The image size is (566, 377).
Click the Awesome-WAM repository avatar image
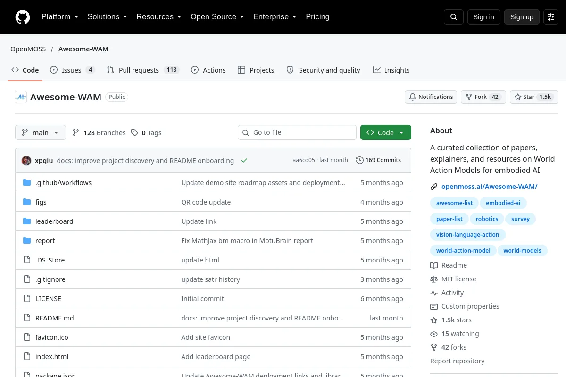tap(21, 97)
